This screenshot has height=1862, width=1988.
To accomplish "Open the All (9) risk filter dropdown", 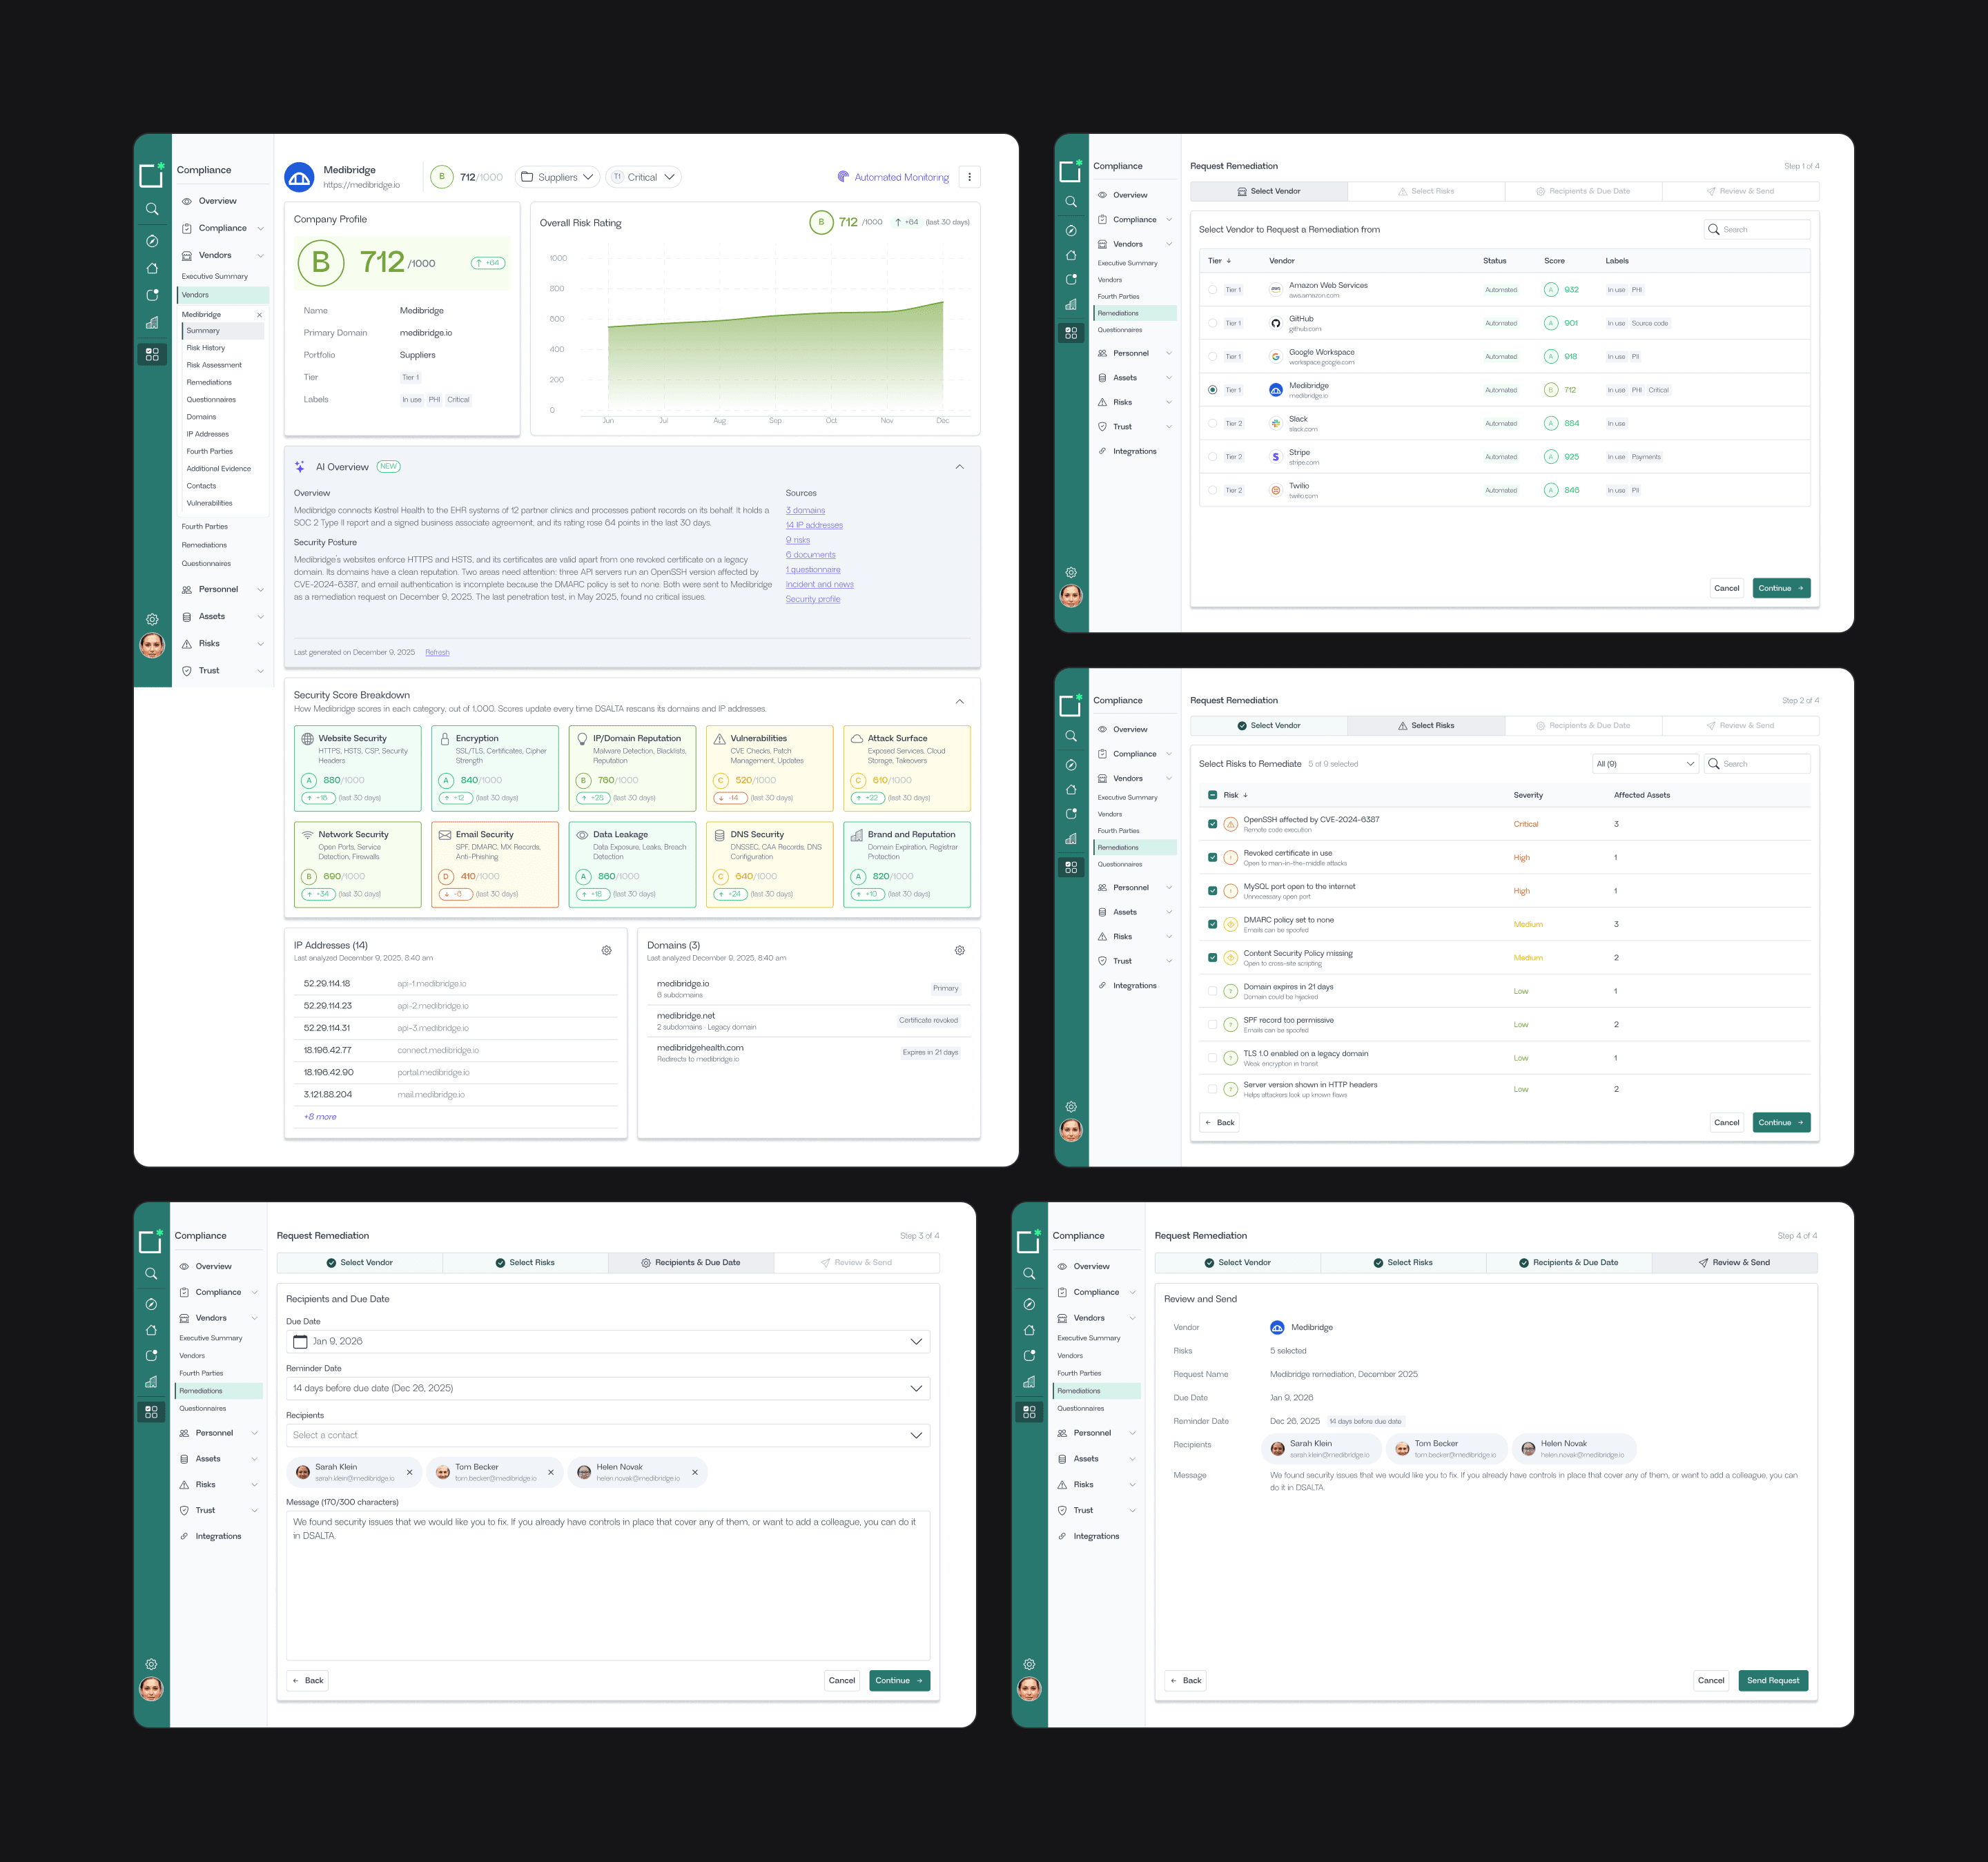I will click(x=1645, y=764).
